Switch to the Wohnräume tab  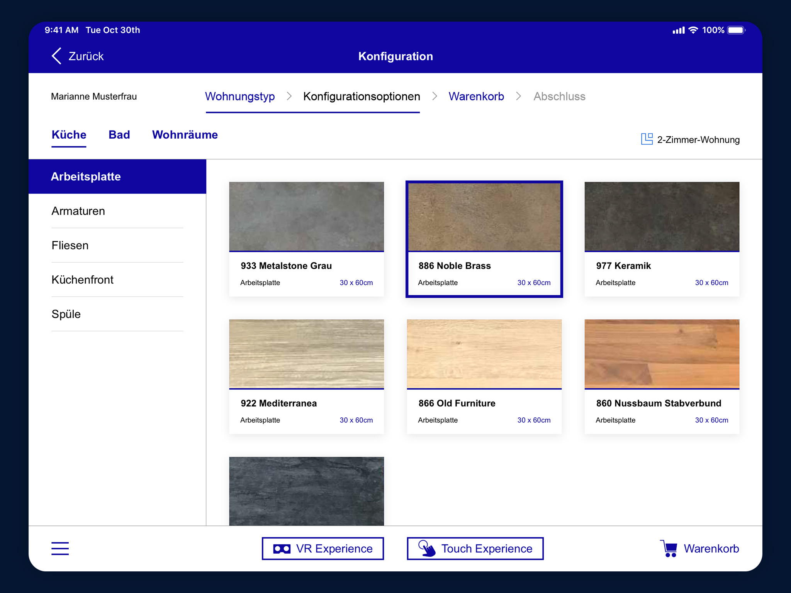point(185,135)
